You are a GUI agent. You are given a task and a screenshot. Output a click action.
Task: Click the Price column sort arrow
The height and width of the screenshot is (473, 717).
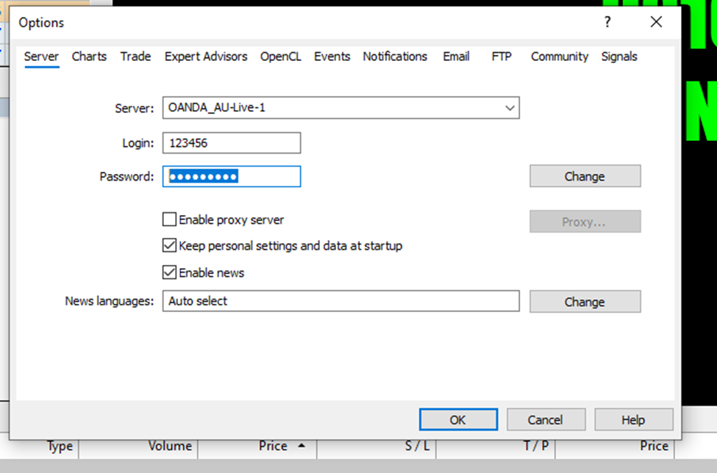coord(301,446)
